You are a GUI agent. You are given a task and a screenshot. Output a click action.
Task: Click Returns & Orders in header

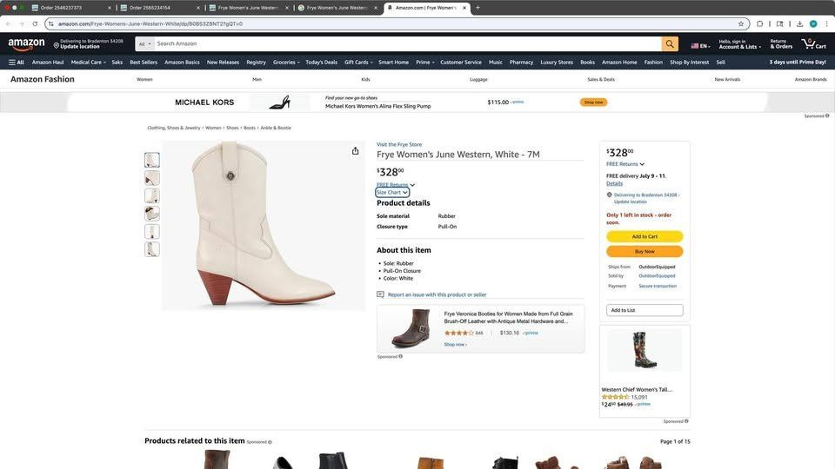click(x=781, y=44)
